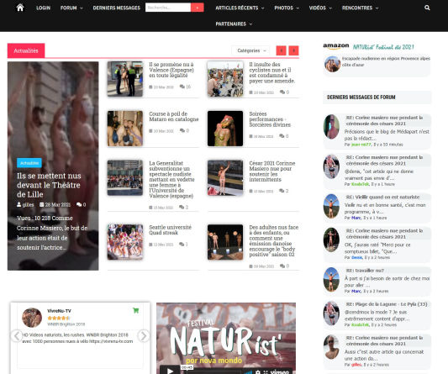Open 'Seattle université Quad streak' article
Screen dimensions: 448x374
pos(171,229)
